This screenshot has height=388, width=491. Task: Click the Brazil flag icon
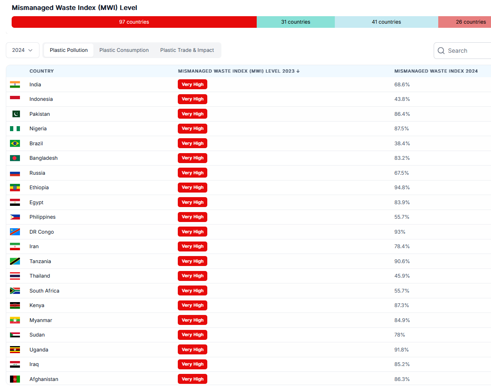point(15,143)
